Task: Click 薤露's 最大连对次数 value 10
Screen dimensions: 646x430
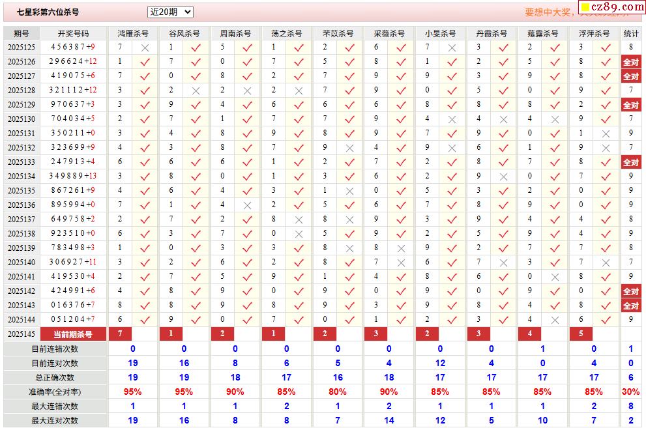Action: point(542,420)
